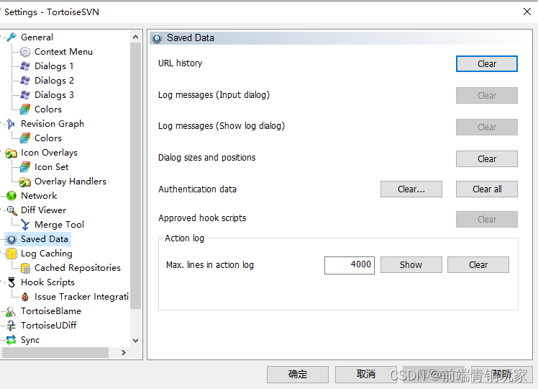Click tree horizontal scrollbar right arrow
Image resolution: width=538 pixels, height=389 pixels.
(x=124, y=352)
